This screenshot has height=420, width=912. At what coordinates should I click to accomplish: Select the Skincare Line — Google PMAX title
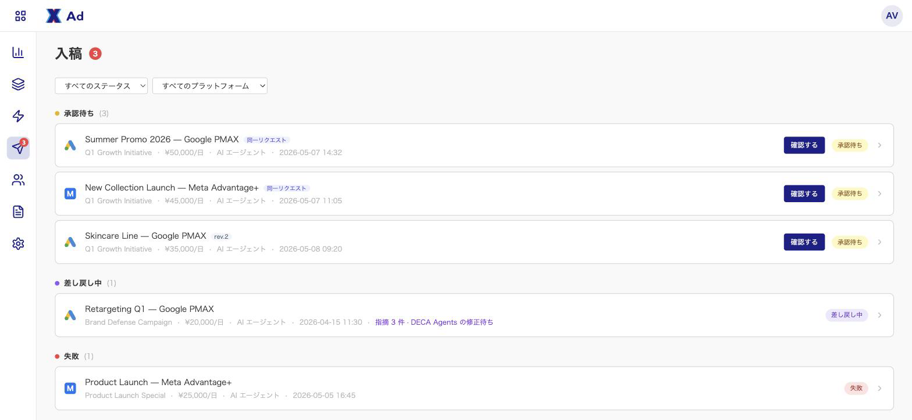[145, 236]
